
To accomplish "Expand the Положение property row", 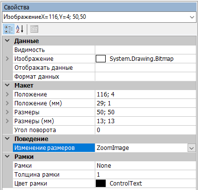I will [7, 94].
